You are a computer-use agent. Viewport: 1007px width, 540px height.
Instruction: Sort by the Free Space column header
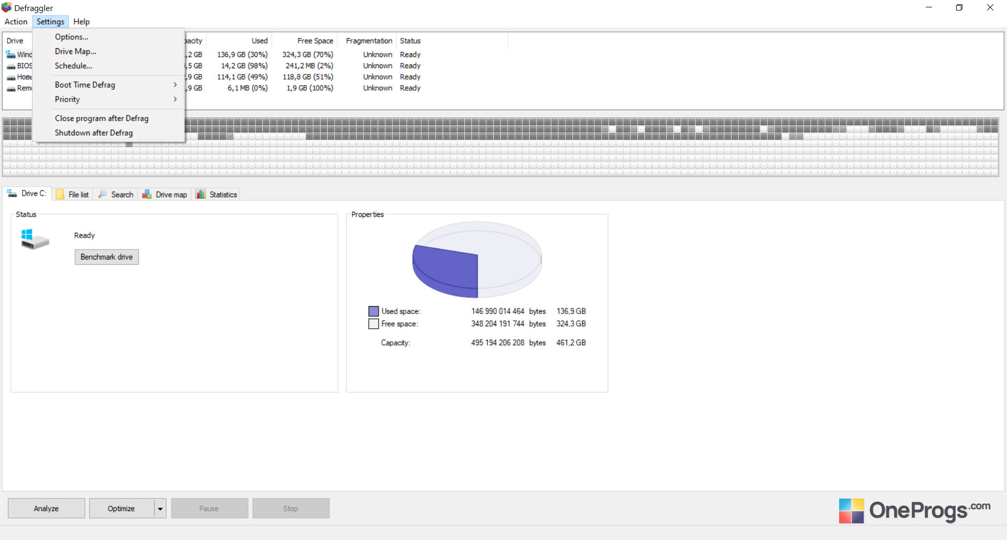[x=305, y=41]
